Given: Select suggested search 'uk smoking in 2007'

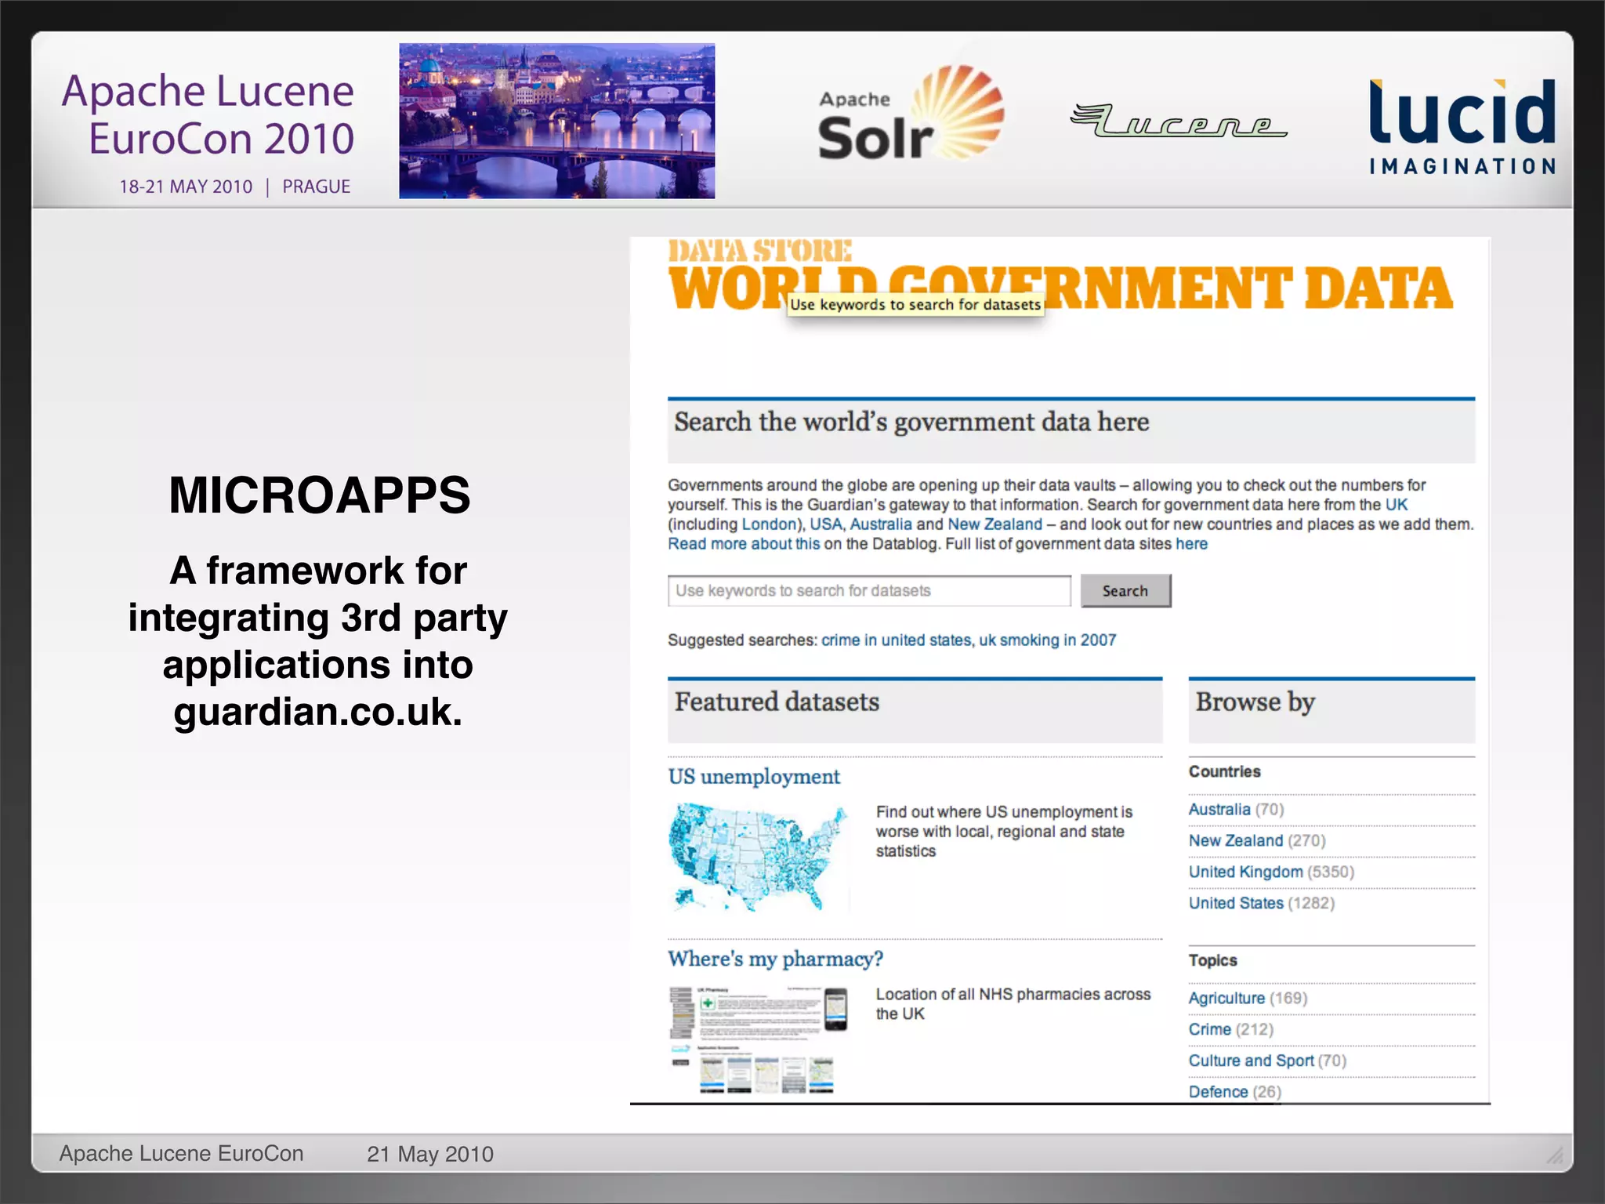Looking at the screenshot, I should click(1047, 640).
